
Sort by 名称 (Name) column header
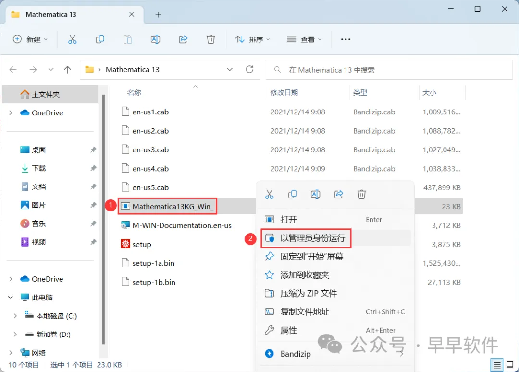tap(134, 93)
